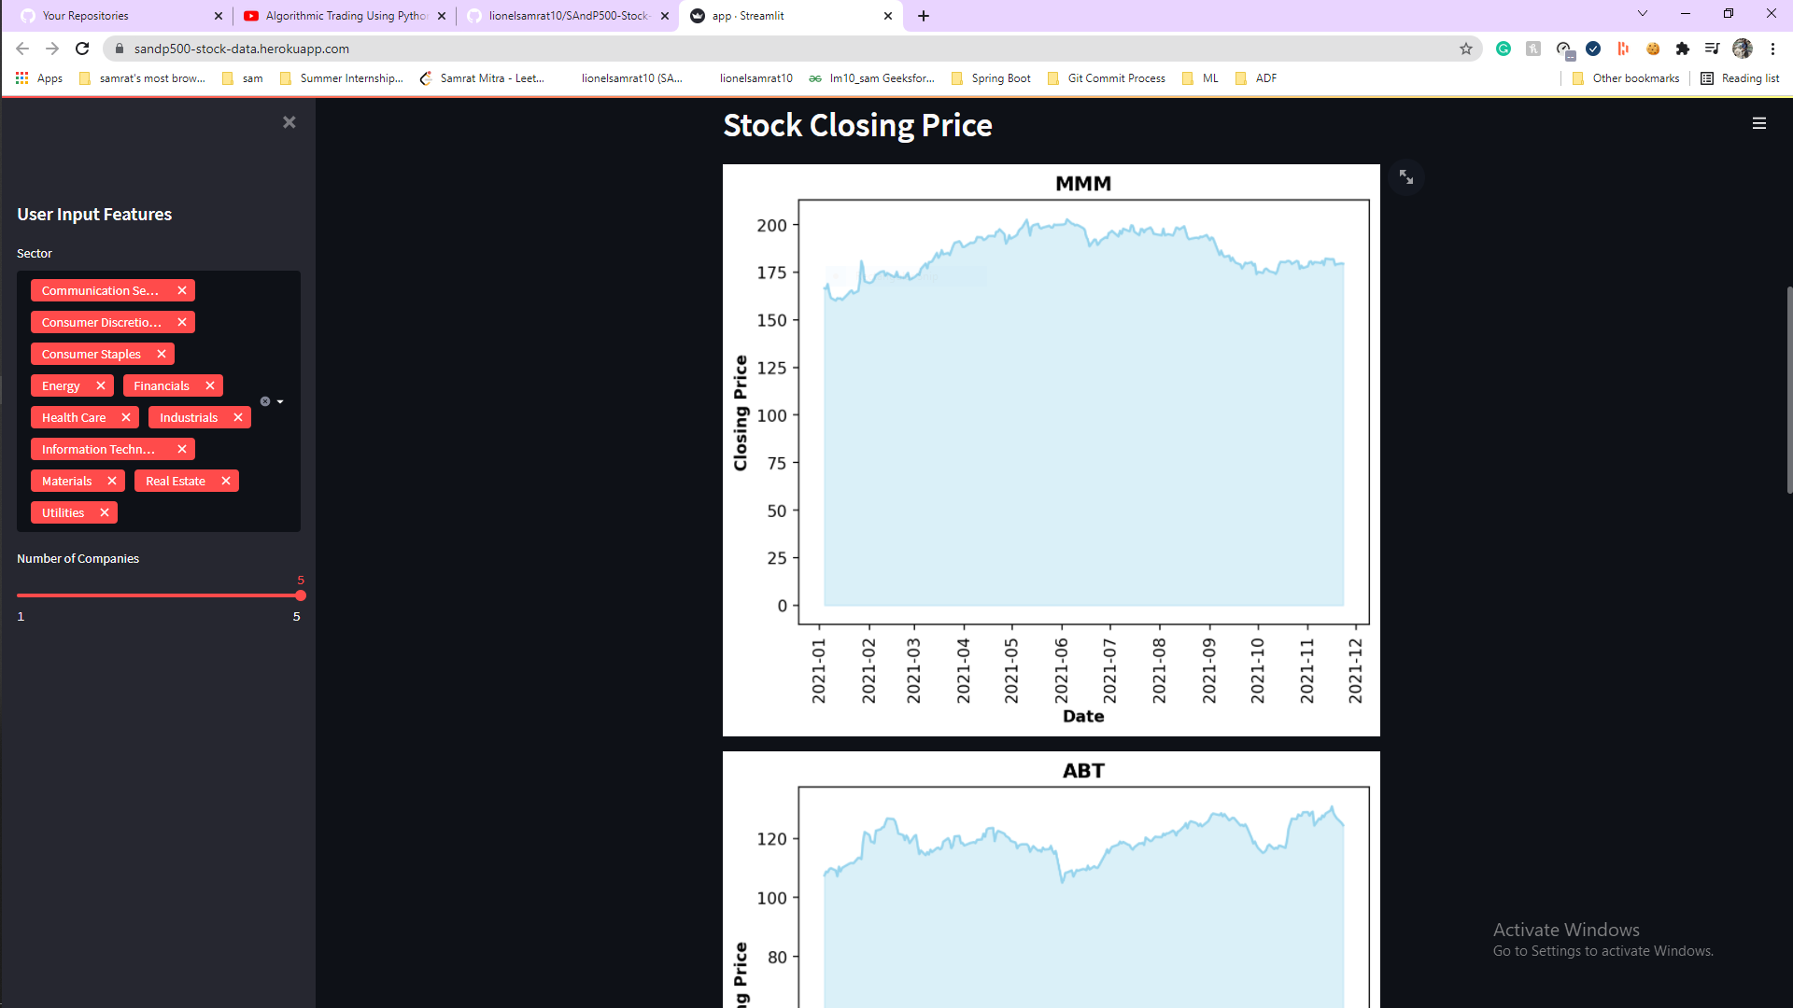Open lm10_sam GeeksforGeeks bookmark
This screenshot has height=1008, width=1793.
point(872,78)
